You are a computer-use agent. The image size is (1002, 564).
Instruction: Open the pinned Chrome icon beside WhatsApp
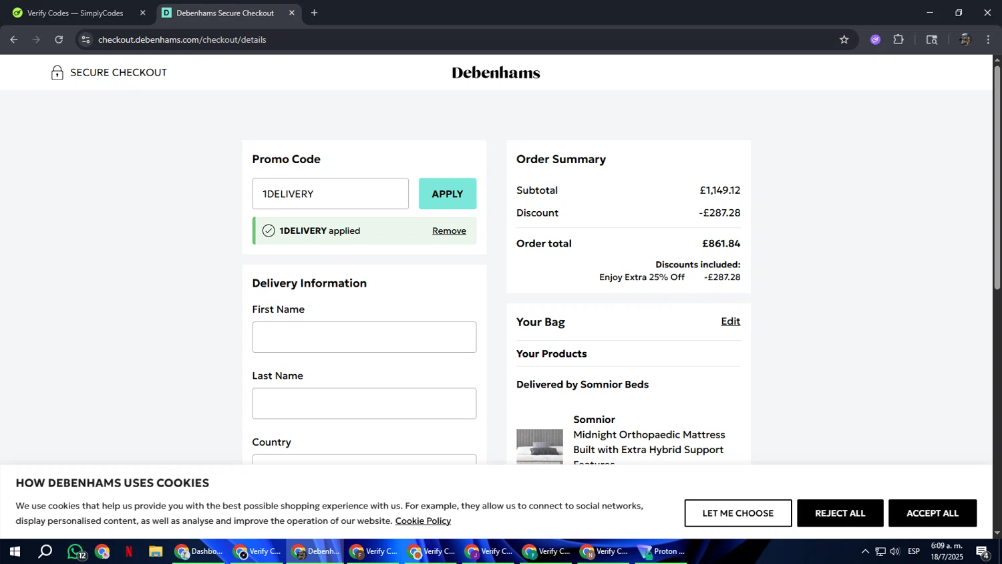point(102,551)
